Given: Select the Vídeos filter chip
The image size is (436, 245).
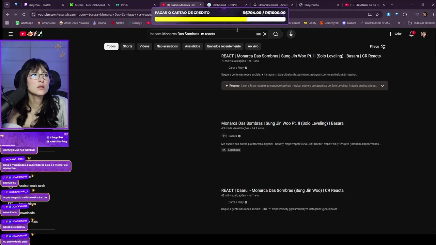Looking at the screenshot, I should pos(144,46).
